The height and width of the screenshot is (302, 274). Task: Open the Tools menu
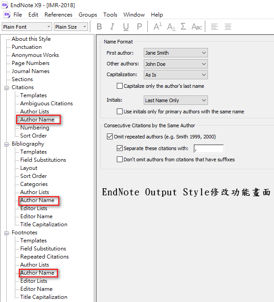coord(110,15)
